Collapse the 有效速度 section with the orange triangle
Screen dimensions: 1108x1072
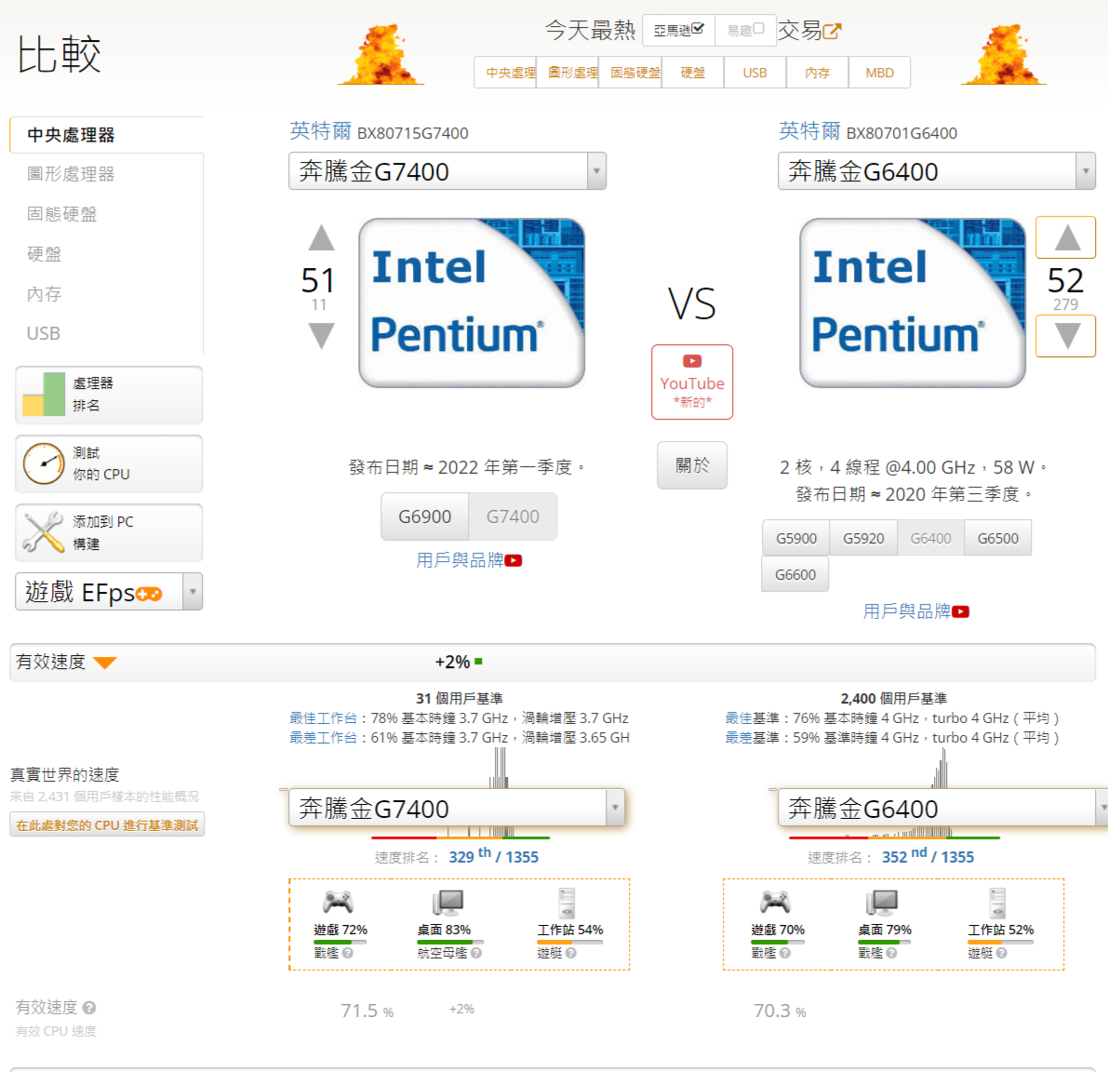[104, 663]
